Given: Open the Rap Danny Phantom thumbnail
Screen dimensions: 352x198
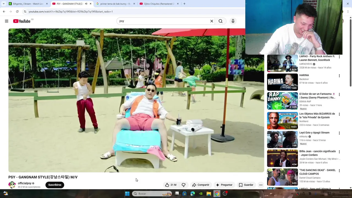Looking at the screenshot, I should [x=282, y=101].
